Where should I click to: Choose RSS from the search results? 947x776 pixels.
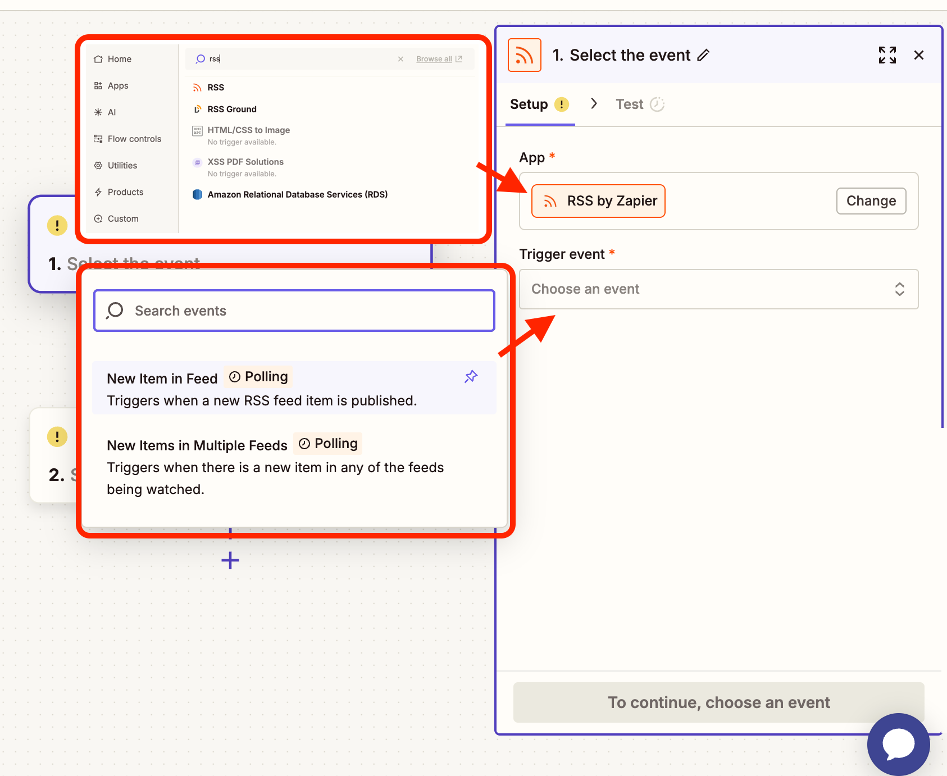coord(216,88)
